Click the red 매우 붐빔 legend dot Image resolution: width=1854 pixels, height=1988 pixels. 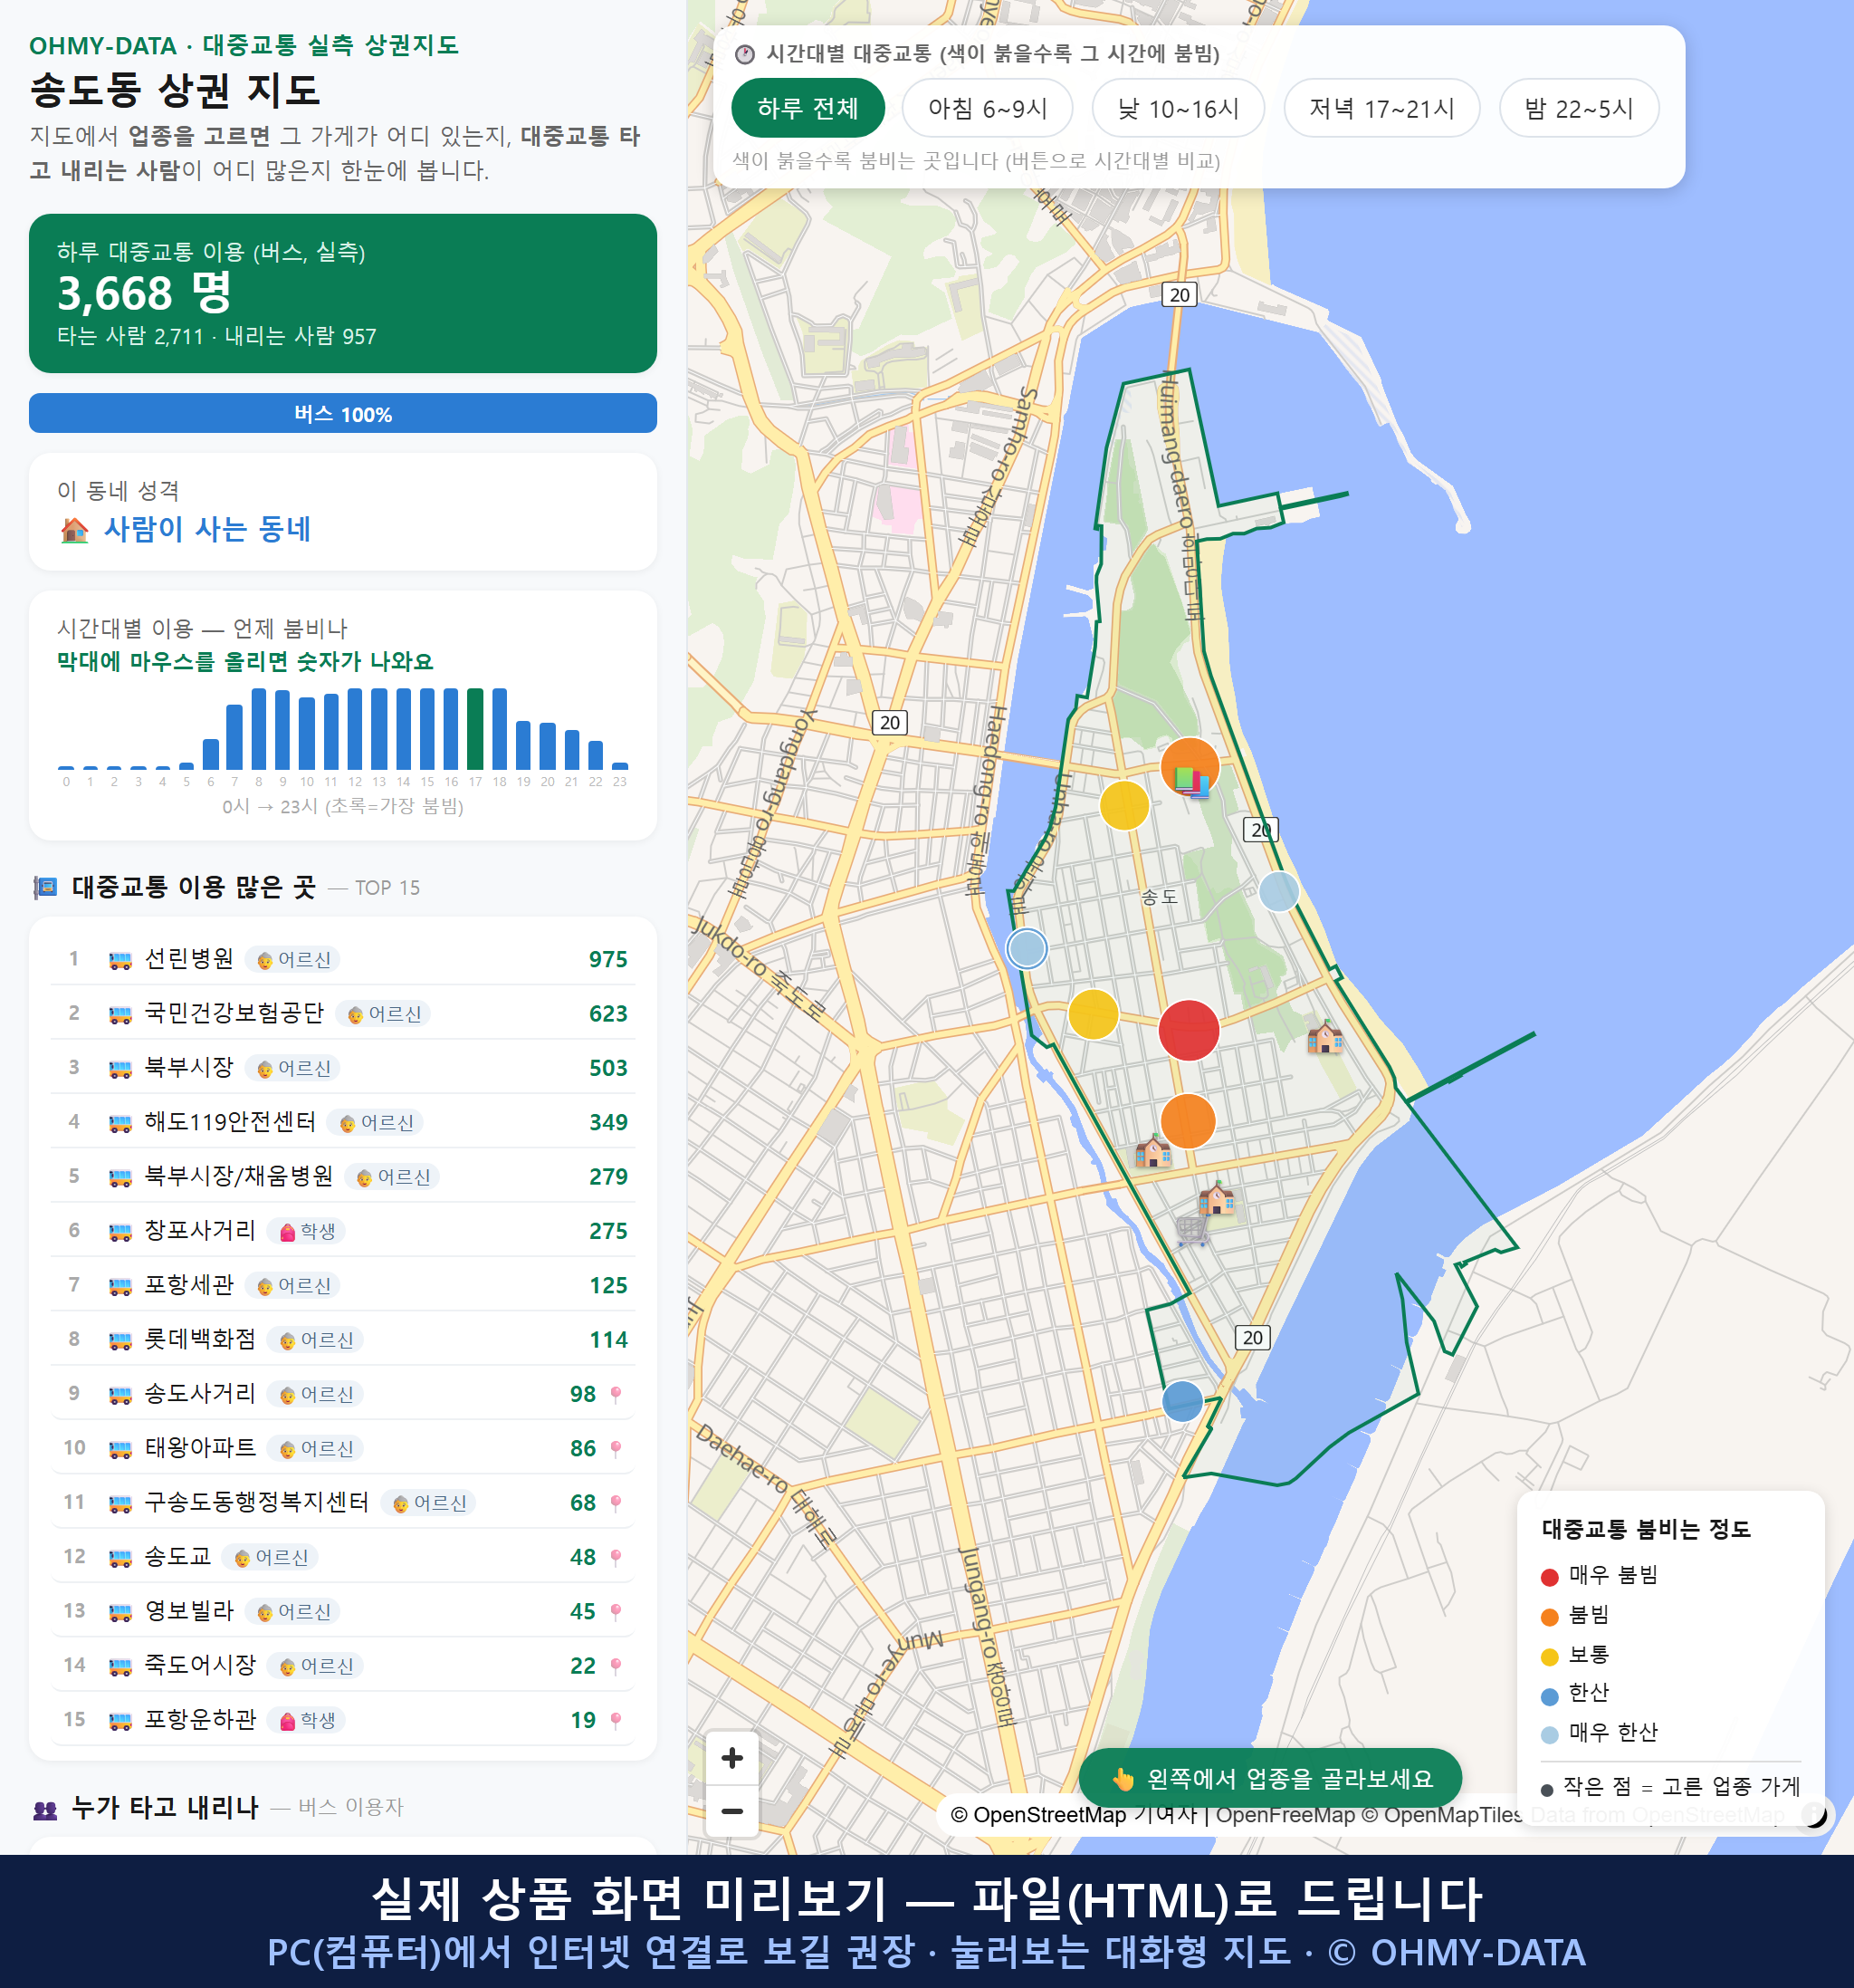click(1549, 1577)
